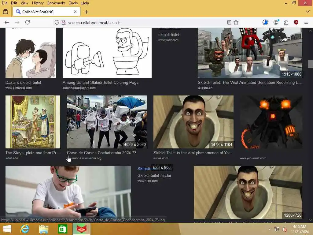The image size is (313, 235).
Task: Go forward to next page
Action: tap(17, 22)
